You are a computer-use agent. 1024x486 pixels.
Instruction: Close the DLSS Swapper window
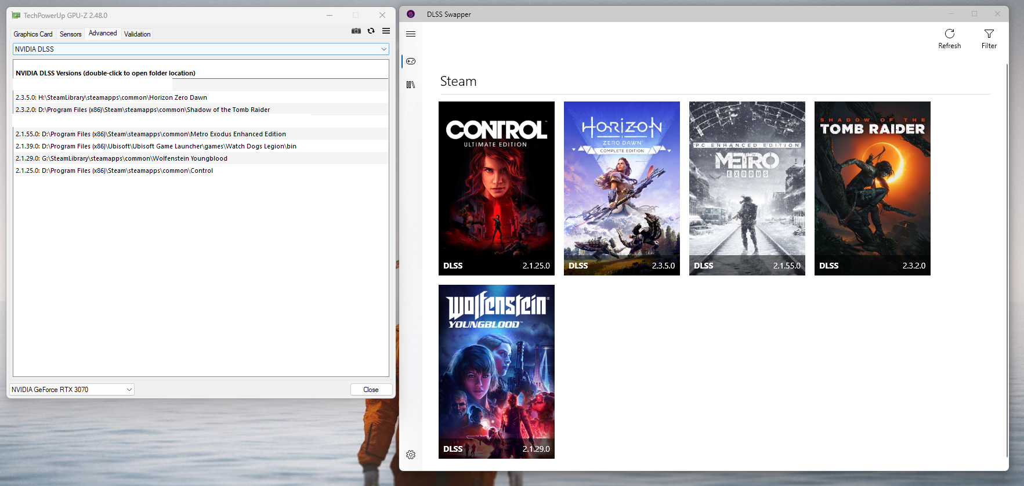point(997,14)
